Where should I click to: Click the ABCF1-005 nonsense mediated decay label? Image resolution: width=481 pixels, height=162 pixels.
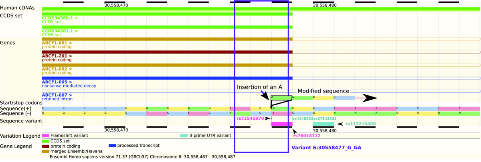[57, 82]
